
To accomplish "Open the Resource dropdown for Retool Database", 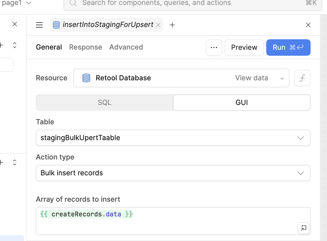I will pyautogui.click(x=181, y=78).
